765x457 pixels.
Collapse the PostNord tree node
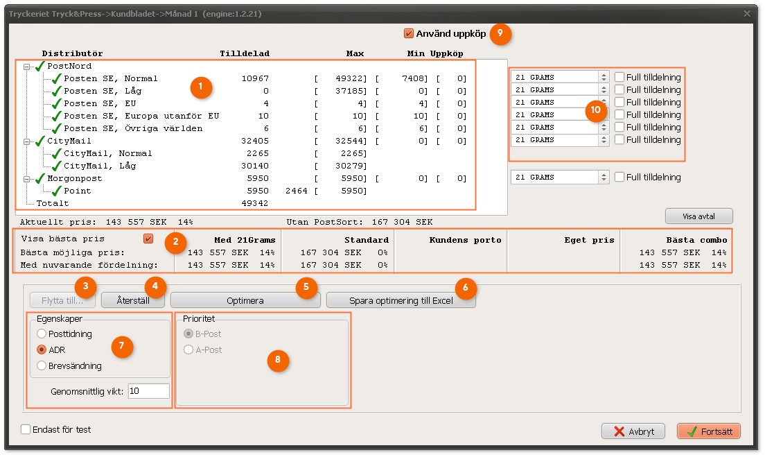tap(27, 67)
